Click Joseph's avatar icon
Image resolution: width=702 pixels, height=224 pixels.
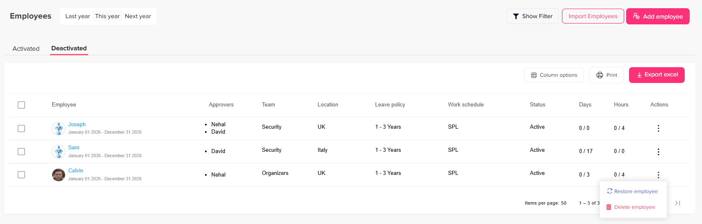(58, 128)
